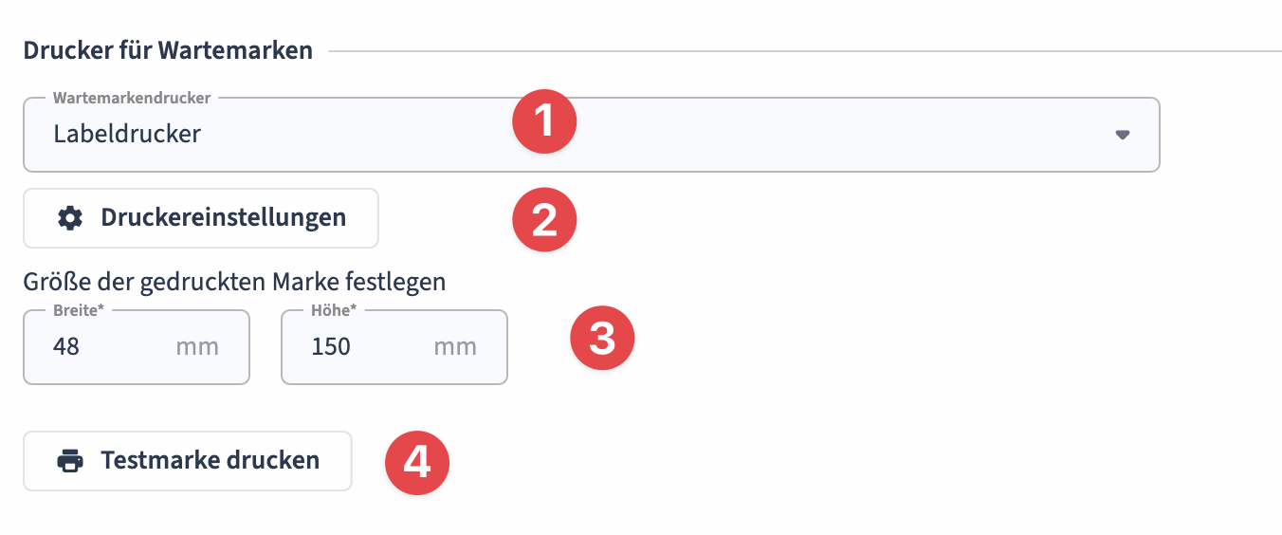Click the red number 1 badge
The image size is (1282, 535).
coord(544,123)
